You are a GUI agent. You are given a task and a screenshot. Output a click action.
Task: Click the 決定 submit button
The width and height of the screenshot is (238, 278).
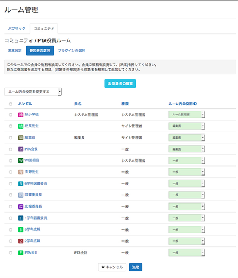pyautogui.click(x=136, y=267)
